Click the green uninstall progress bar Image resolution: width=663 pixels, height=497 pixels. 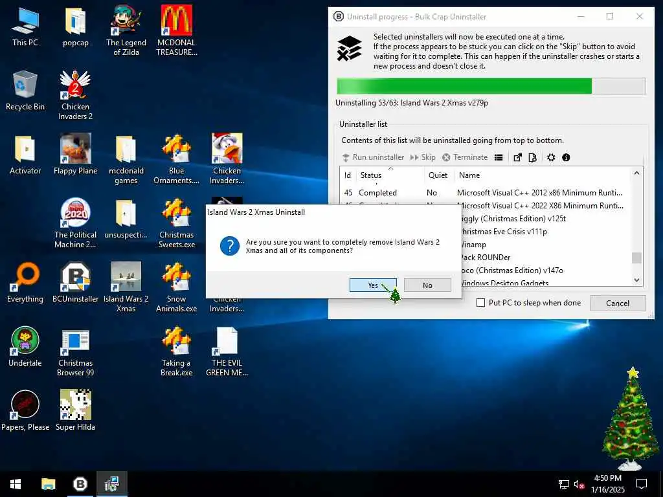click(x=491, y=86)
